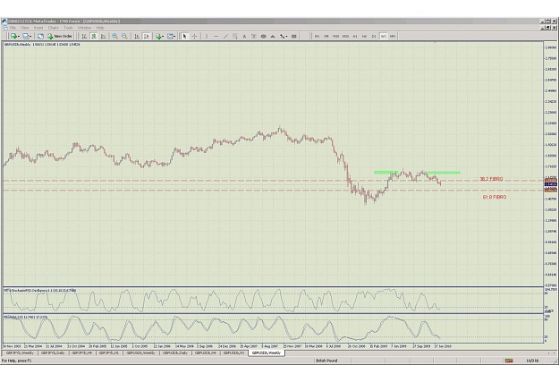Open the Market Watch panel icon
The width and height of the screenshot is (559, 365).
[40, 36]
